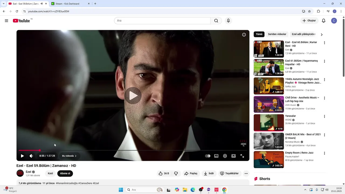Open options for Empty Room Retro Jazz
The image size is (345, 194).
pos(325,153)
